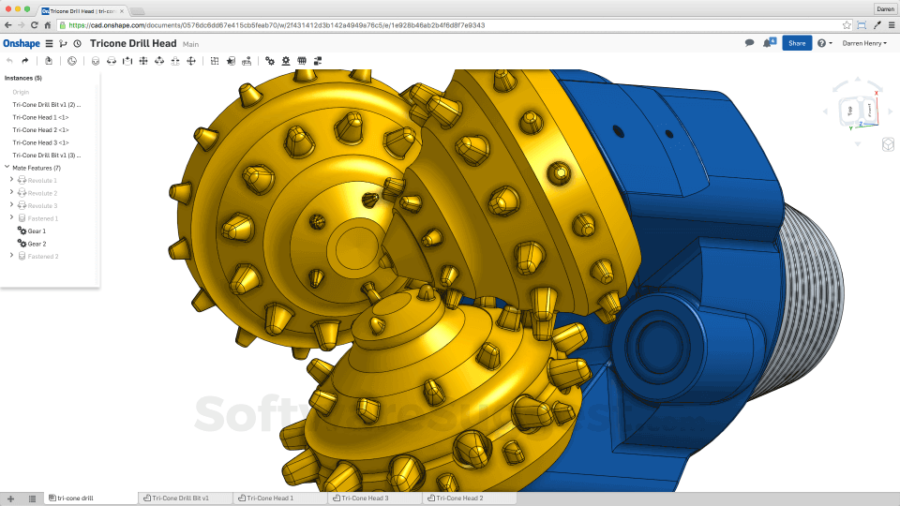Screen dimensions: 900x506
Task: Open the versions and branches graph icon
Action: click(63, 44)
